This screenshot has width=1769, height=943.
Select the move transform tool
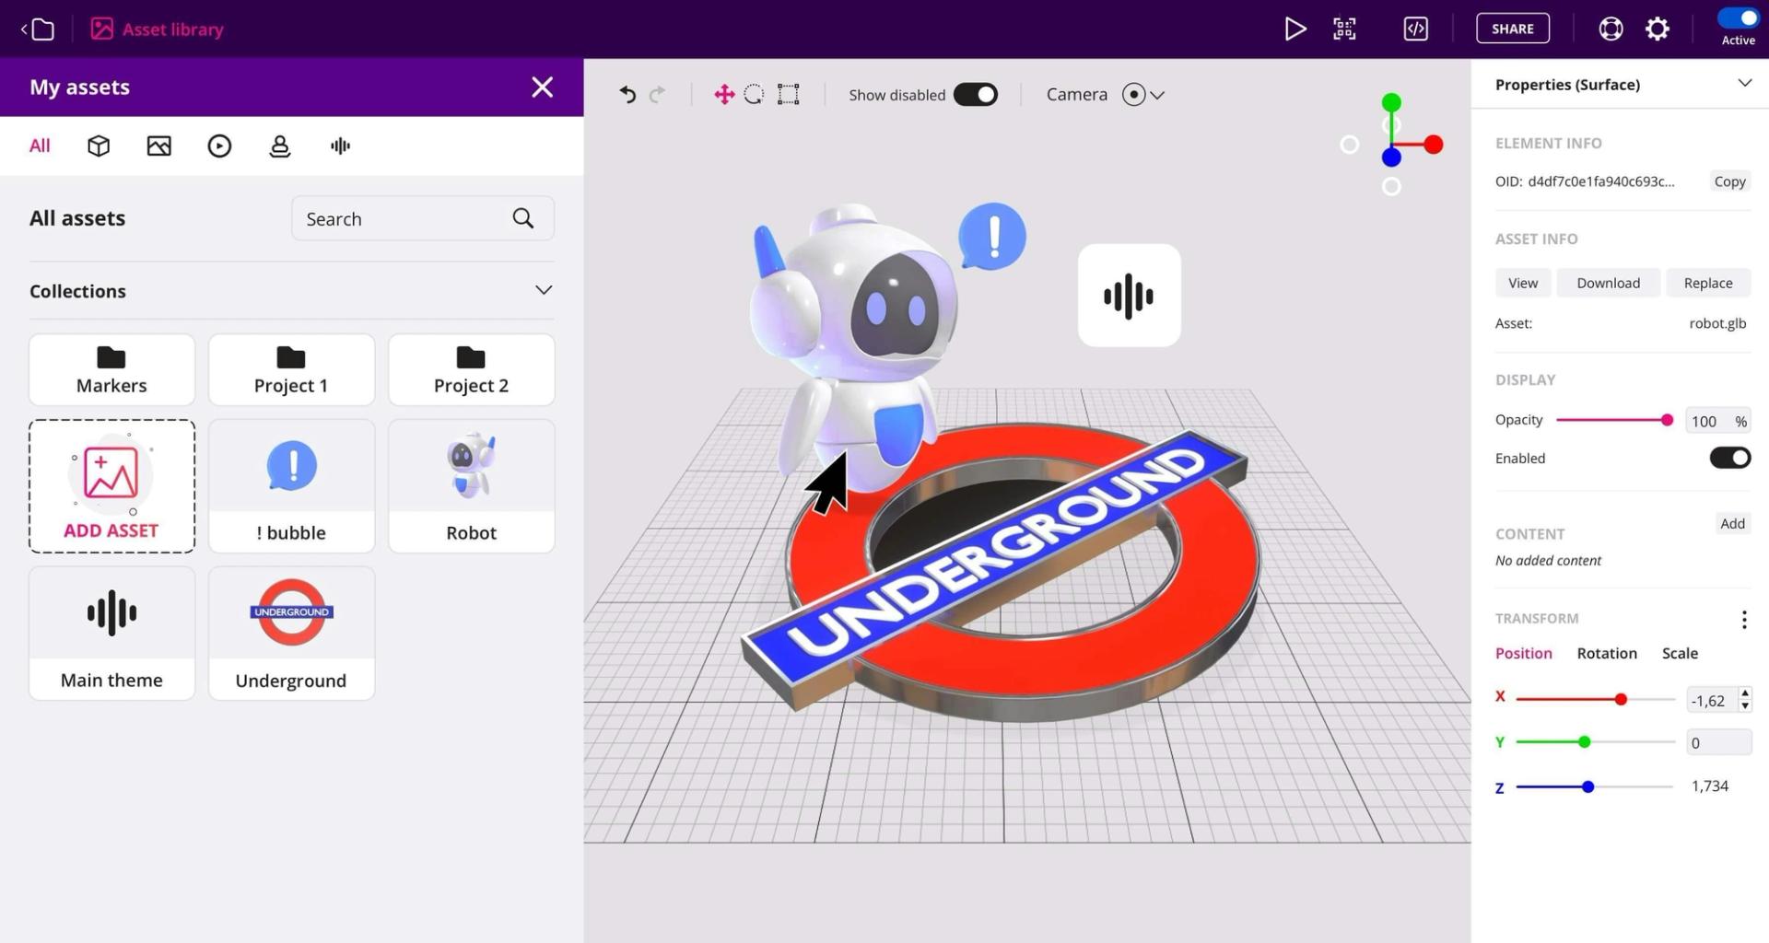(x=724, y=94)
